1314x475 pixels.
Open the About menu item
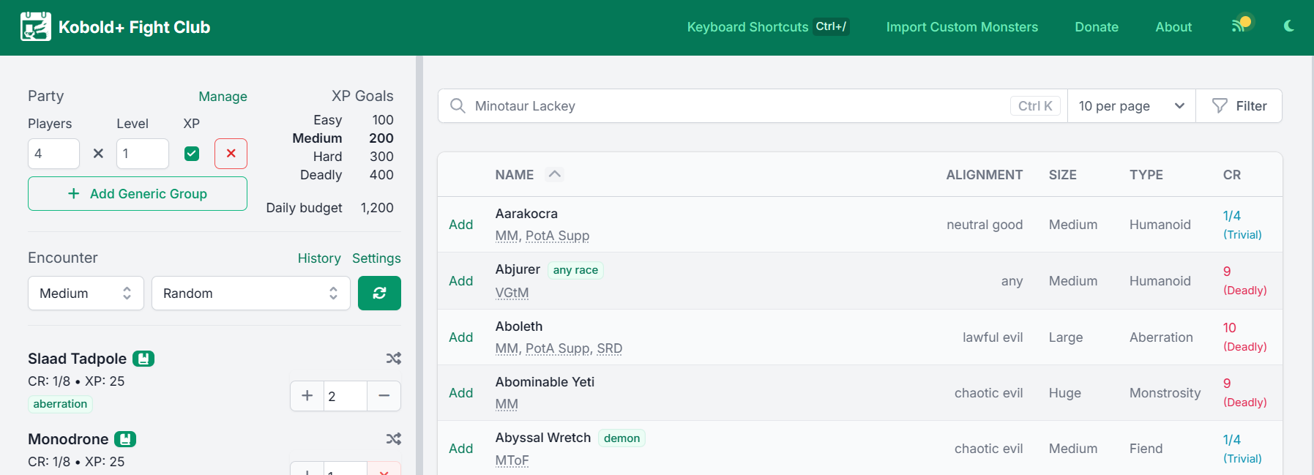(1173, 27)
